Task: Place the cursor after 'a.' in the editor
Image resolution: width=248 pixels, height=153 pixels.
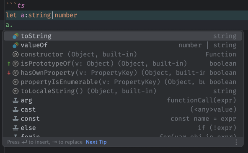Action: click(13, 25)
